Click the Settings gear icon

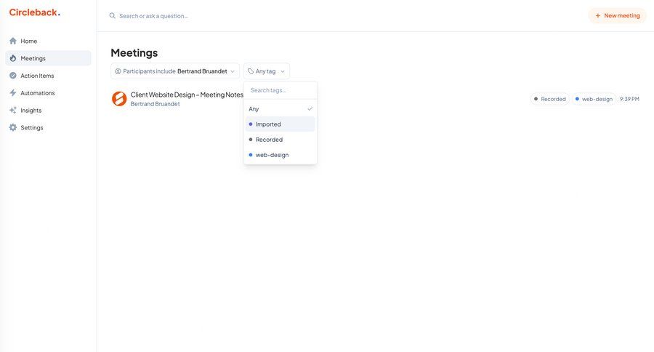(13, 128)
